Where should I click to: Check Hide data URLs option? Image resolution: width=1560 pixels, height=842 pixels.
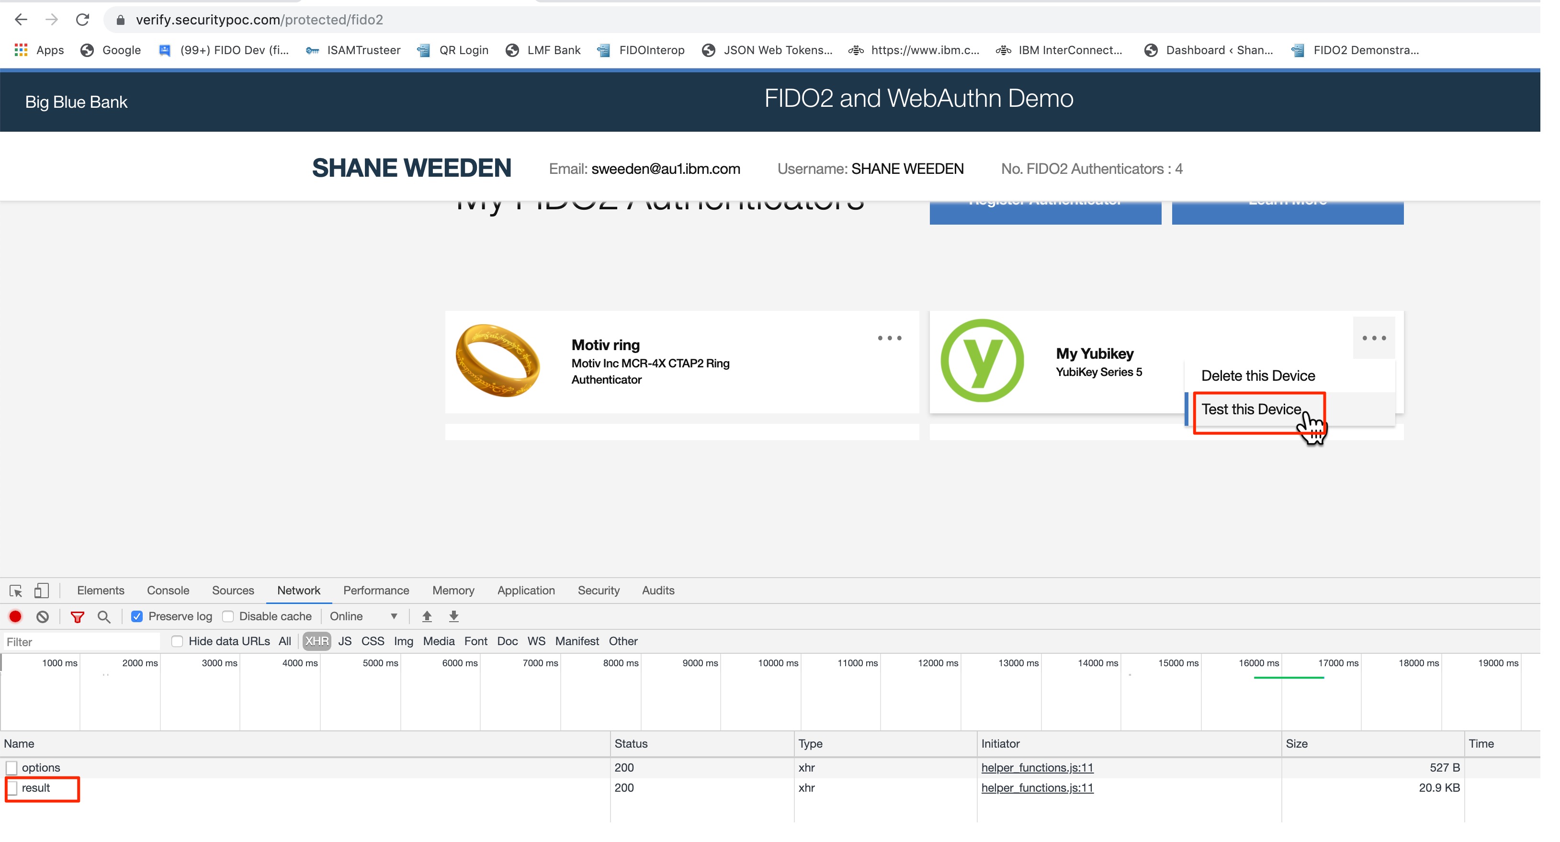(177, 641)
